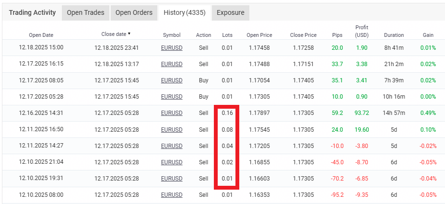Open the Open Trades tab
The height and width of the screenshot is (204, 445).
(x=85, y=13)
